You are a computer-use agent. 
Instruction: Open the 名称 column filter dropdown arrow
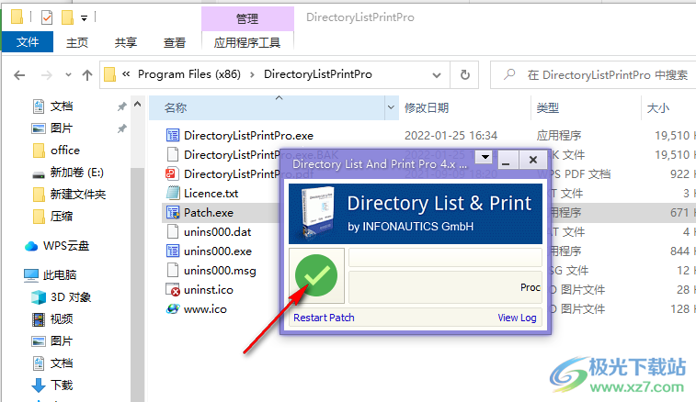click(x=391, y=107)
